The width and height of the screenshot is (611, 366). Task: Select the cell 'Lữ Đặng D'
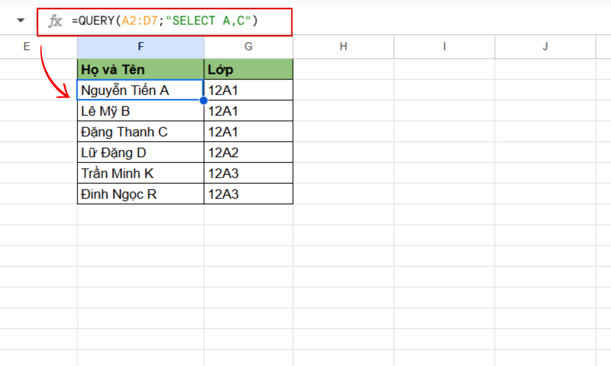pyautogui.click(x=140, y=152)
